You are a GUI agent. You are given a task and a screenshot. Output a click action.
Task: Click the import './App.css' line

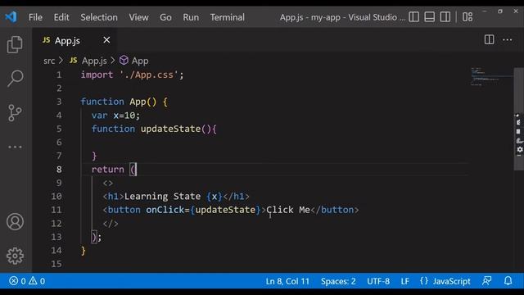pos(132,75)
